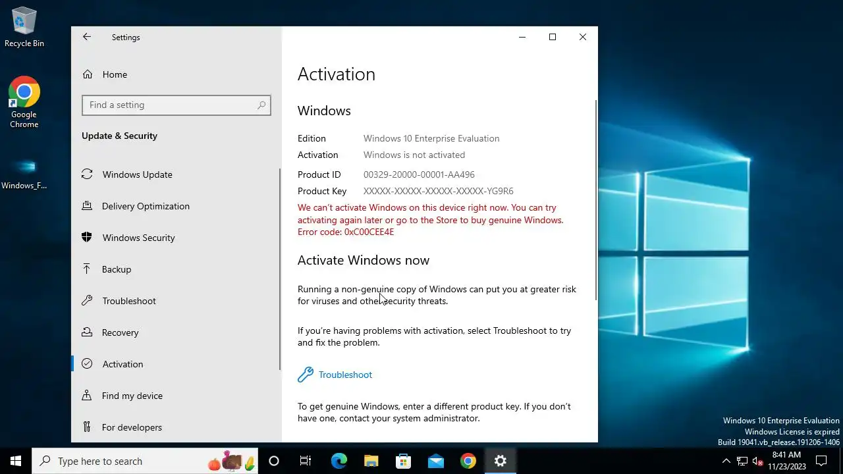Click the Recovery person icon

click(x=87, y=332)
